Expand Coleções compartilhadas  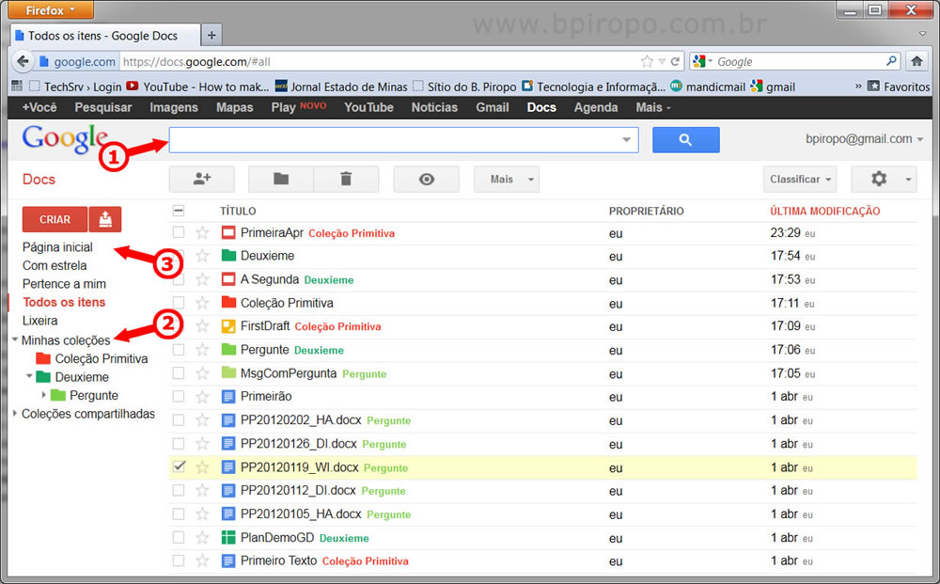click(x=15, y=413)
